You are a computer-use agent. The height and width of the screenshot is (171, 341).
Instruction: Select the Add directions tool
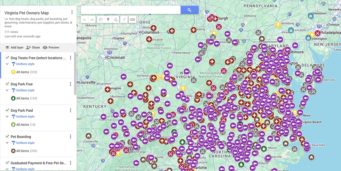124,19
